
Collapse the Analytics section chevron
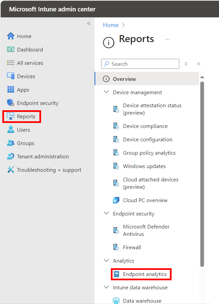[106, 260]
